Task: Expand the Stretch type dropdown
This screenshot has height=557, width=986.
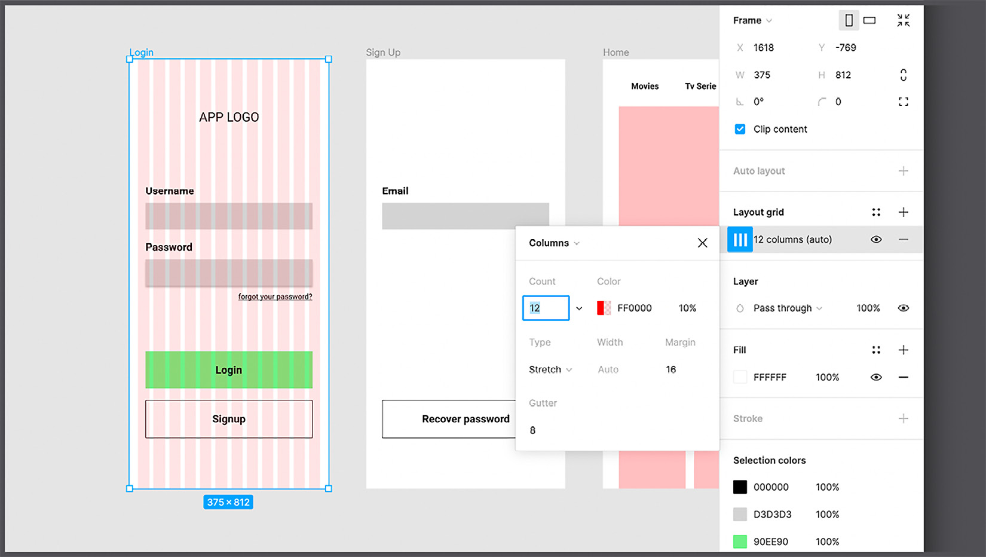Action: [549, 369]
